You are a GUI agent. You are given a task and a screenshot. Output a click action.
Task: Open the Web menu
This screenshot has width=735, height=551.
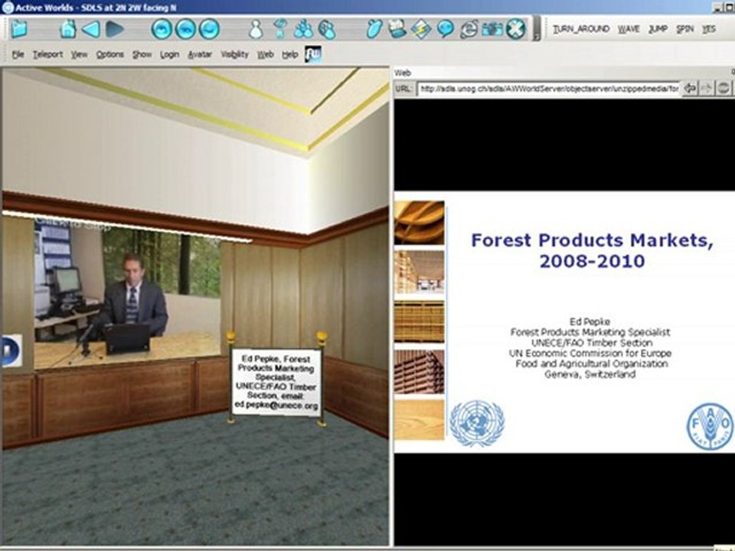265,55
